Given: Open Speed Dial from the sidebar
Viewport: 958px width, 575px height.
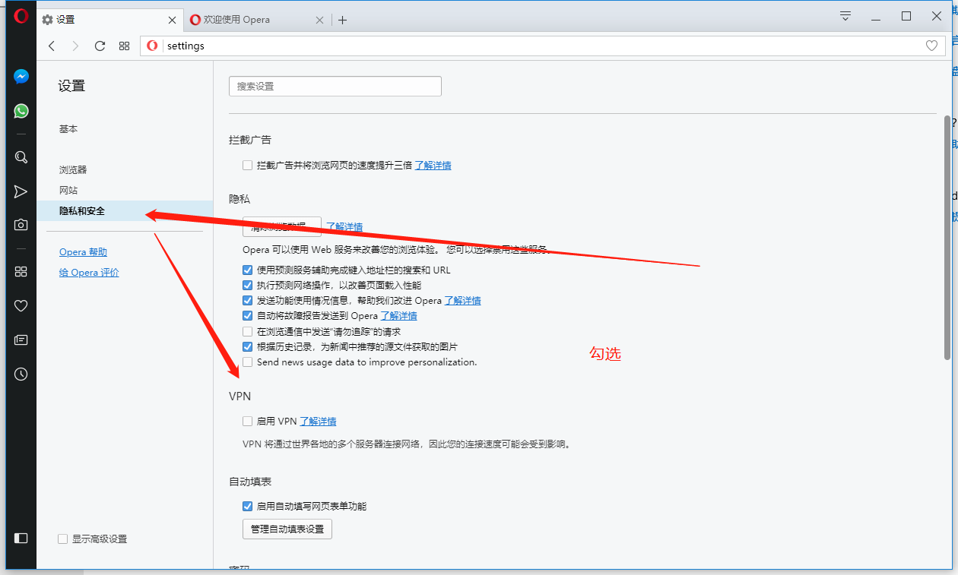Looking at the screenshot, I should 21,272.
